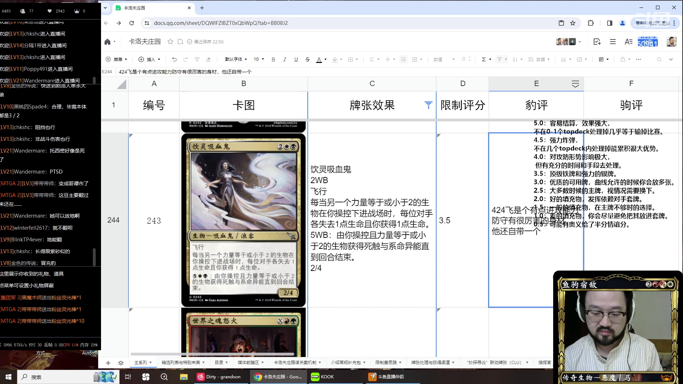
Task: Collapse the toolbar with chevron
Action: pyautogui.click(x=671, y=59)
